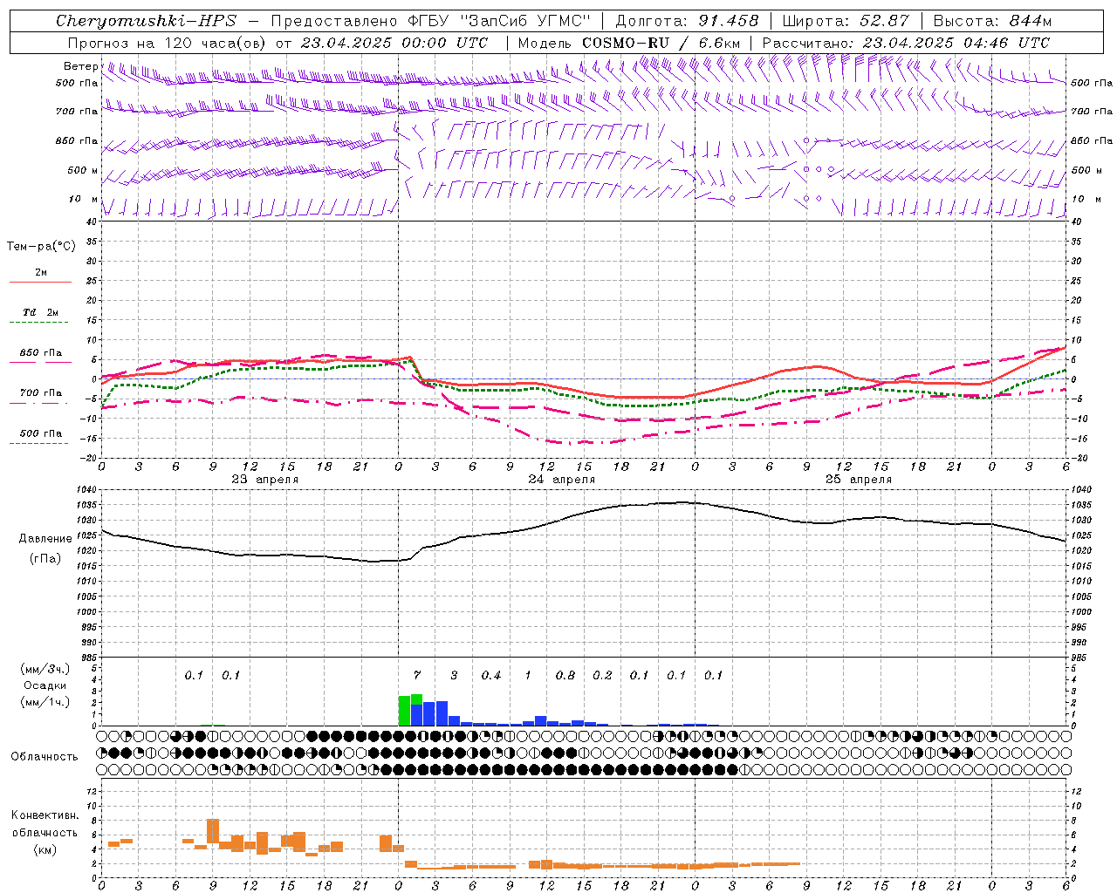
Task: Click the 'Рассчитано: 23.04.2025 04:46 UTC' timestamp
Action: click(x=906, y=43)
